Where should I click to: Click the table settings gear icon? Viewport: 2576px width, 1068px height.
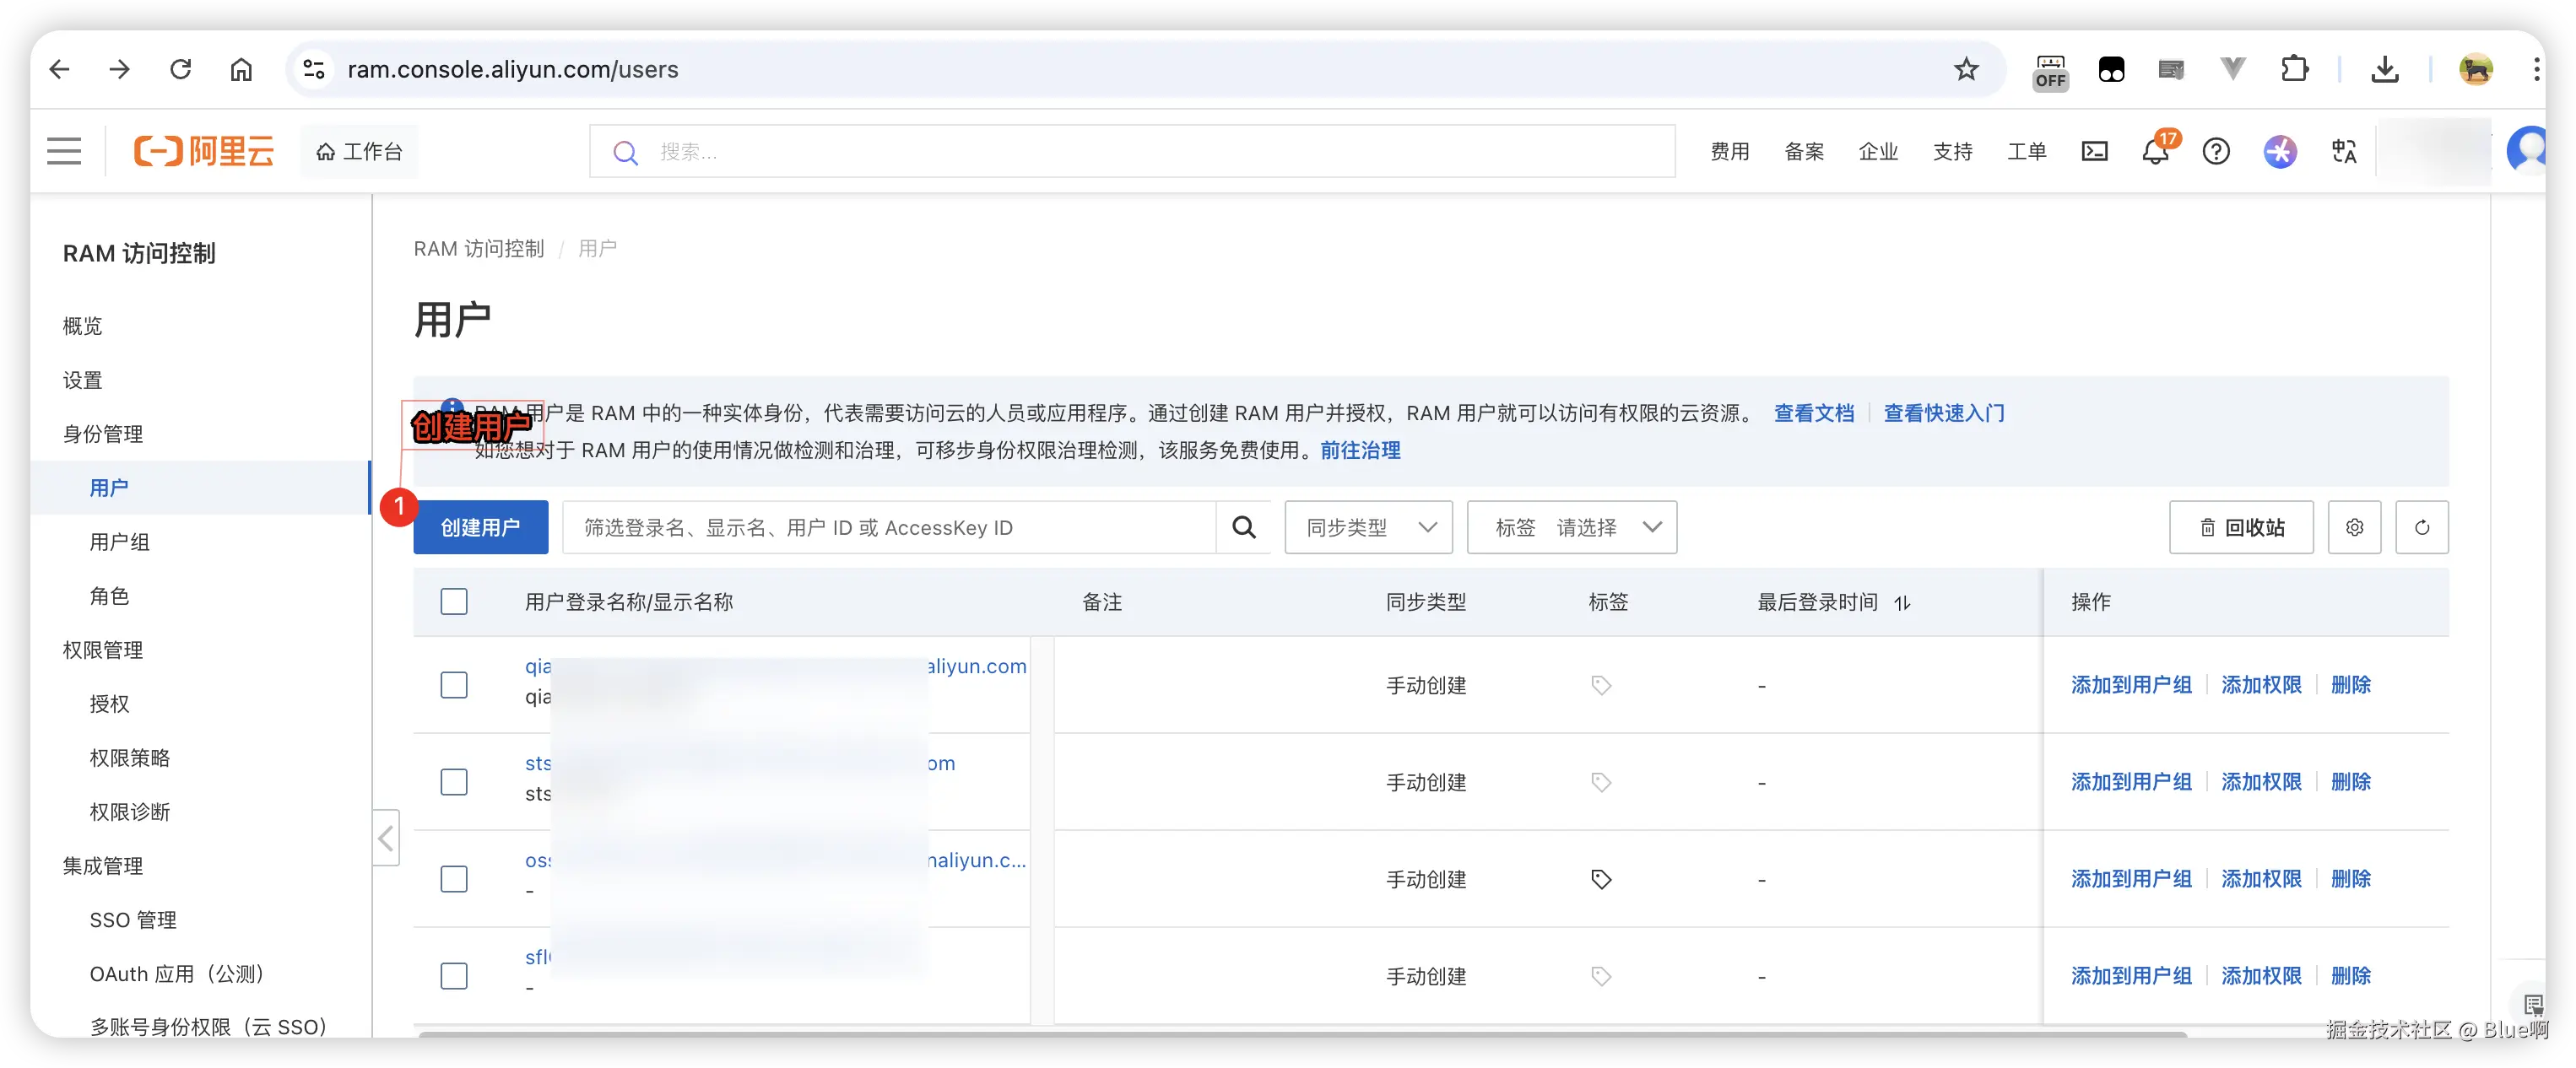coord(2354,527)
